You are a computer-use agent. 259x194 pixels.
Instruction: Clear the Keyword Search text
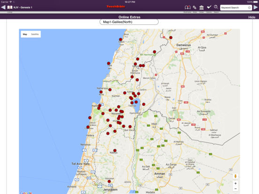[x=250, y=7]
